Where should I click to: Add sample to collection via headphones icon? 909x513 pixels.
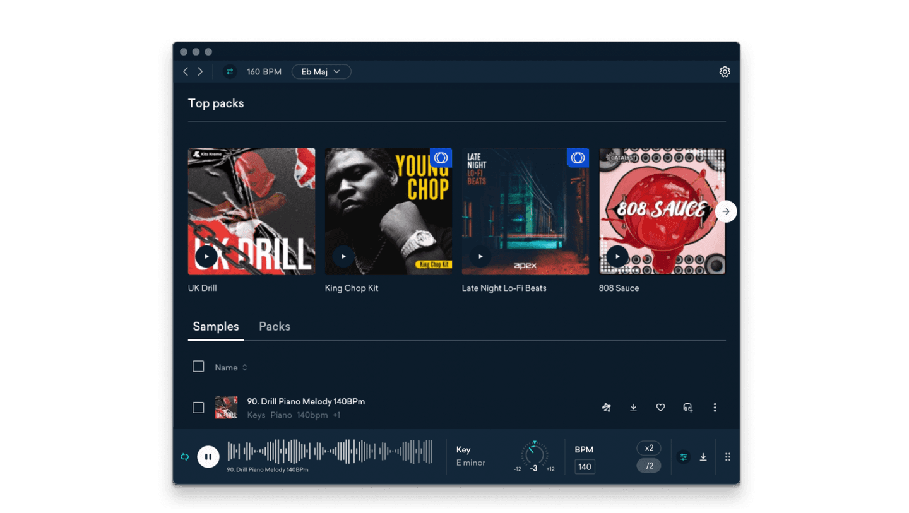pos(687,408)
